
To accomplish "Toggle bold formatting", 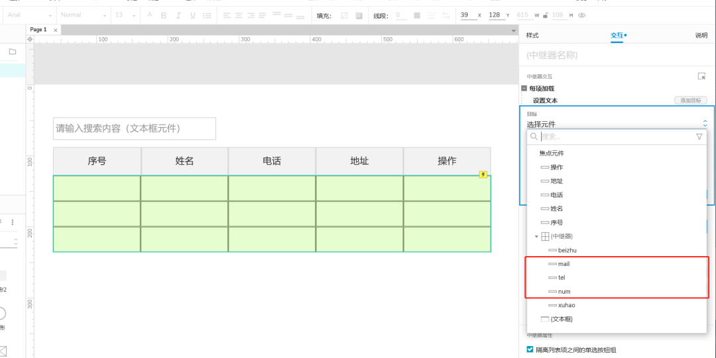I will 164,15.
